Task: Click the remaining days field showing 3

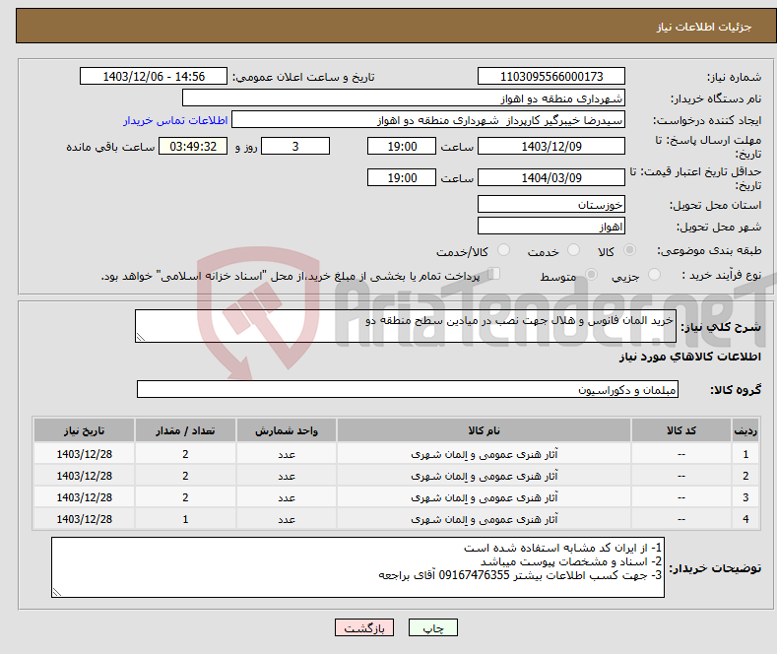Action: [295, 146]
